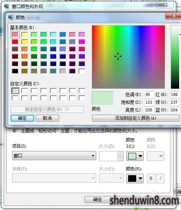Click the 绿 green value field
Viewport: 181px width, 210px height.
[x=174, y=102]
